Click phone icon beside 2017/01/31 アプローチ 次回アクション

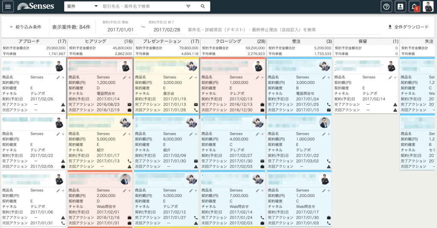63,223
